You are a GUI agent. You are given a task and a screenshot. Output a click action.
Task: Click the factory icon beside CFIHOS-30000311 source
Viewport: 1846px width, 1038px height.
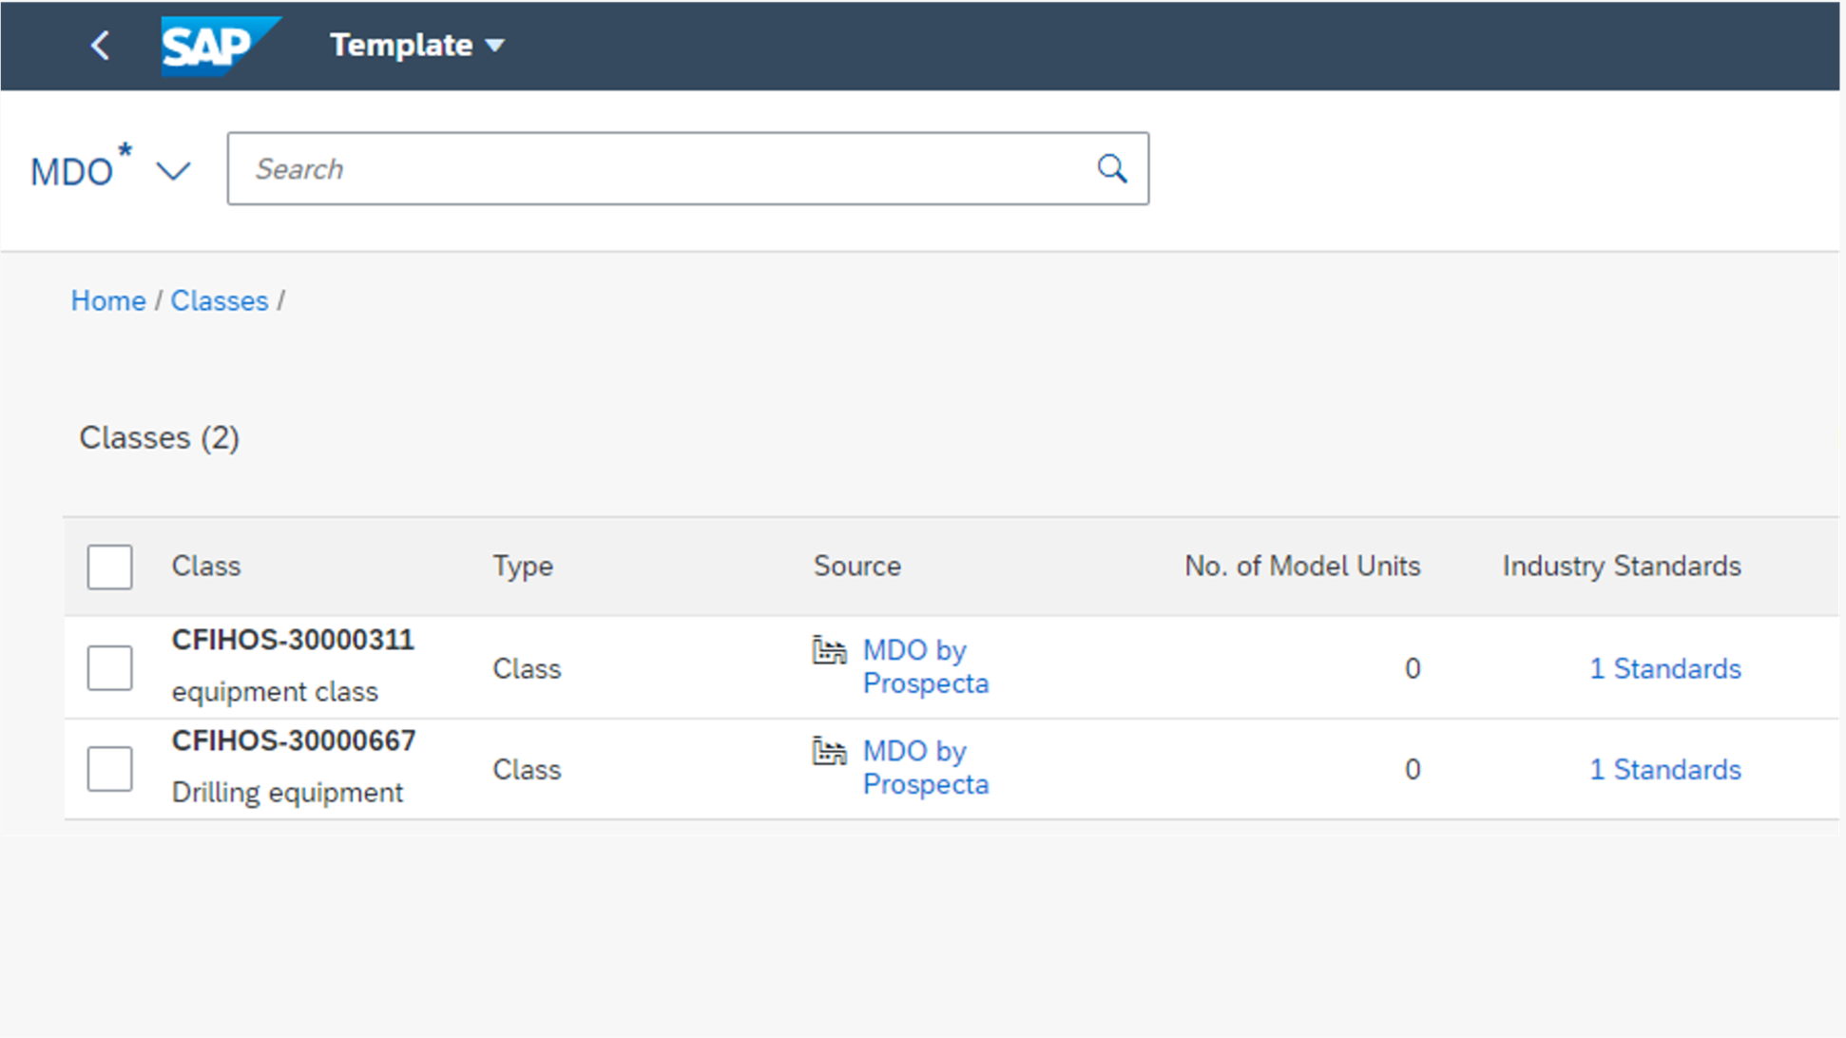coord(828,650)
